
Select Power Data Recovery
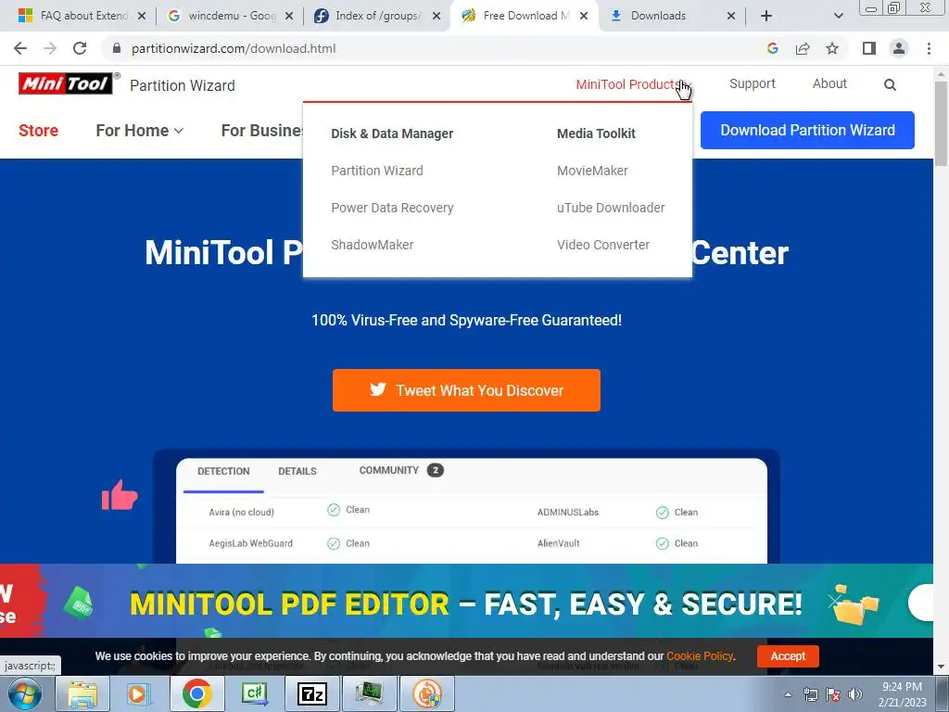point(392,208)
